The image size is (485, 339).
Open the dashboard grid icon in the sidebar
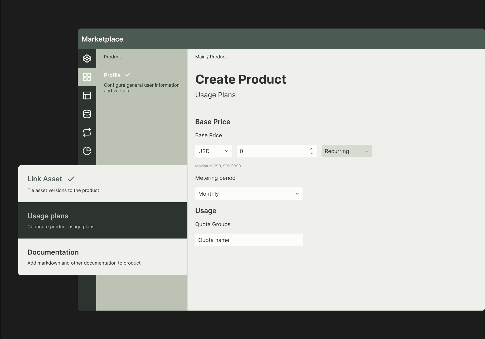(87, 77)
